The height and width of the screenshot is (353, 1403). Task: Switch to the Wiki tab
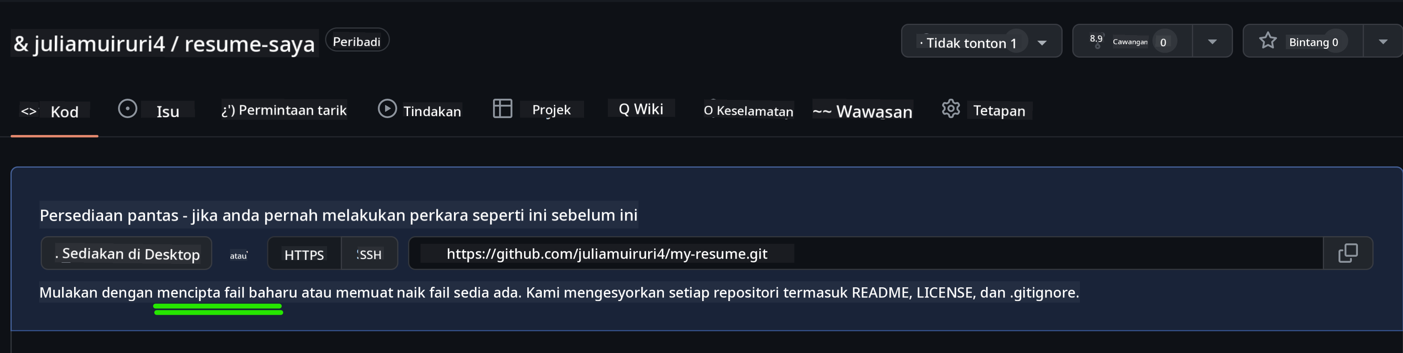pos(641,108)
